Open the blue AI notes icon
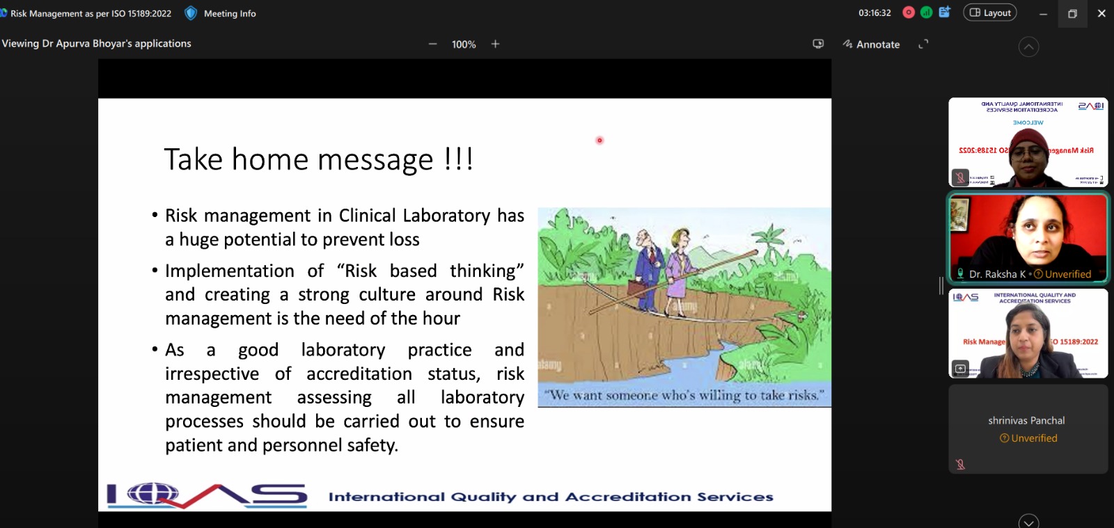The image size is (1114, 528). point(945,13)
